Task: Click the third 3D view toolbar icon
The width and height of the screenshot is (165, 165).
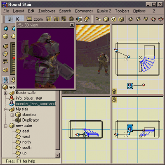Action: [x=64, y=19]
